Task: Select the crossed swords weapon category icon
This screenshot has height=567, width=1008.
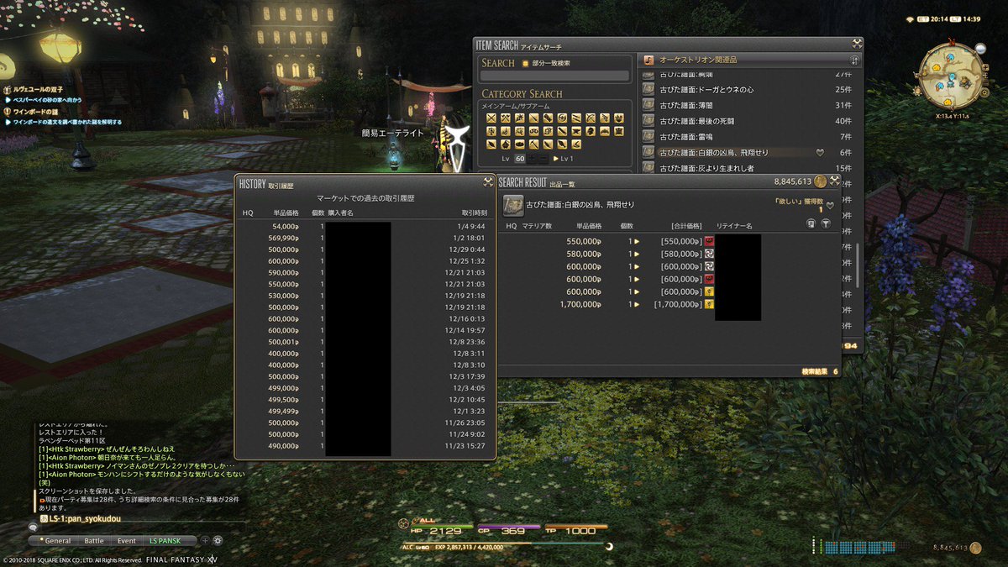Action: [x=491, y=118]
